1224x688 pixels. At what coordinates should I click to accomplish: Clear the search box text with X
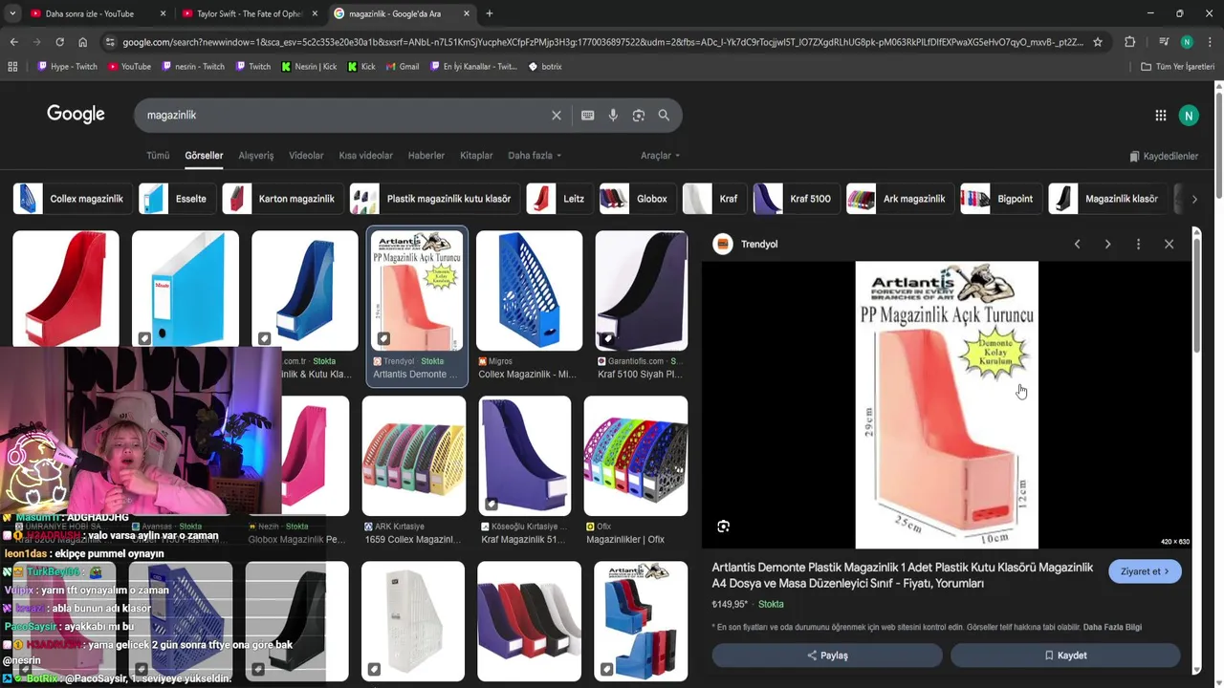click(556, 115)
